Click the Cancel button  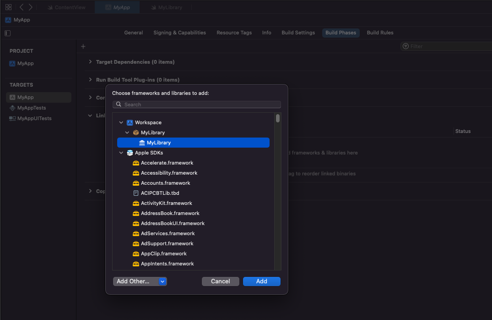(x=220, y=281)
